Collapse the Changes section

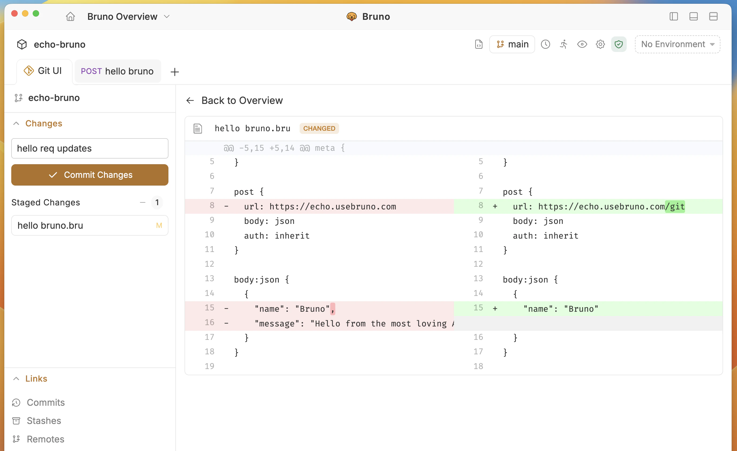point(16,123)
